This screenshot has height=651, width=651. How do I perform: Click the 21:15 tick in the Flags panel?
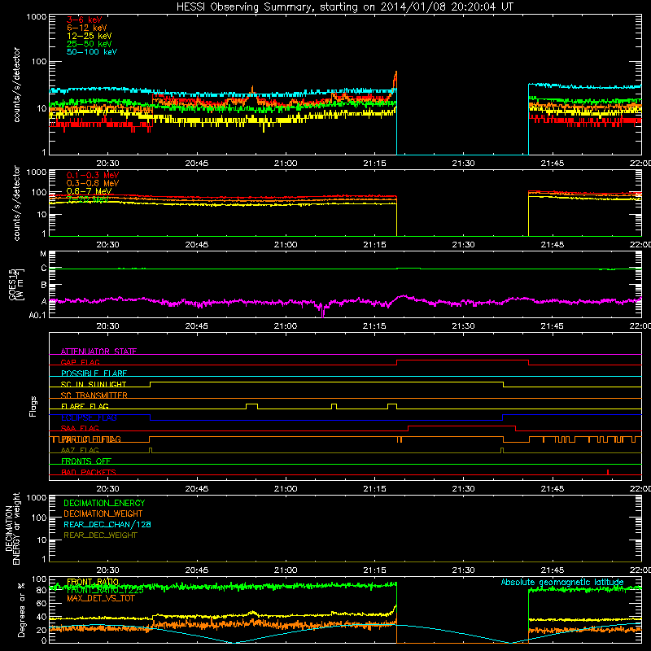pyautogui.click(x=374, y=489)
